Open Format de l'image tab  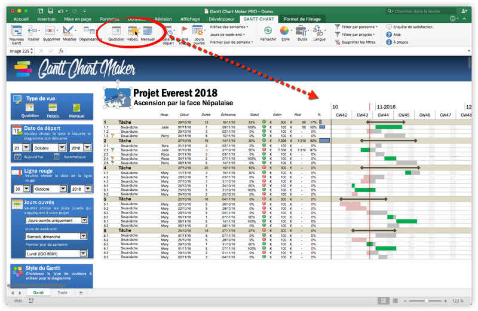302,19
